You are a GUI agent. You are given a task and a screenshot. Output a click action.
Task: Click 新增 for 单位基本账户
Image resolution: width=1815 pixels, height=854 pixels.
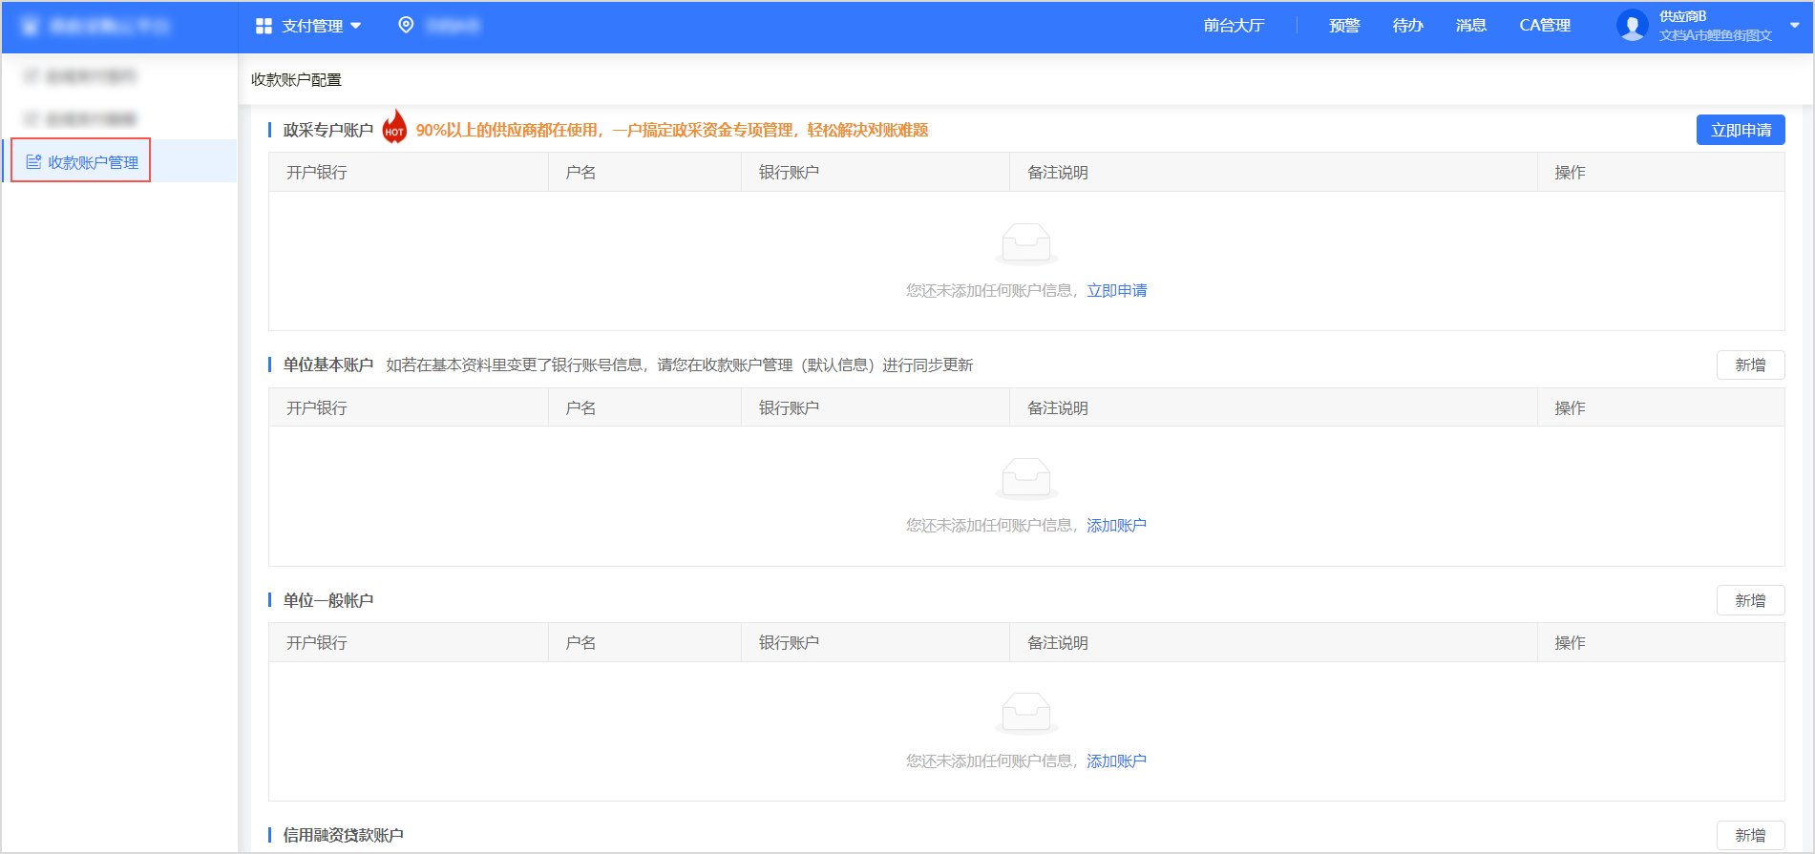coord(1750,365)
